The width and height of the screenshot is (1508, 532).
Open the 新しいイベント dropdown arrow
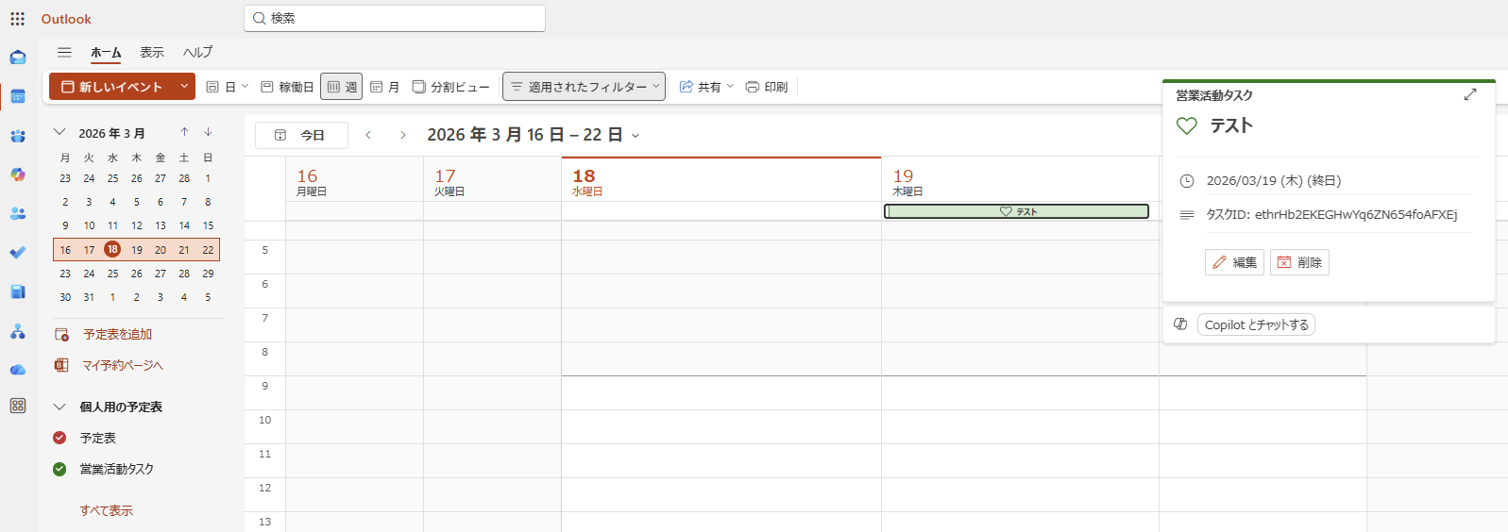184,87
